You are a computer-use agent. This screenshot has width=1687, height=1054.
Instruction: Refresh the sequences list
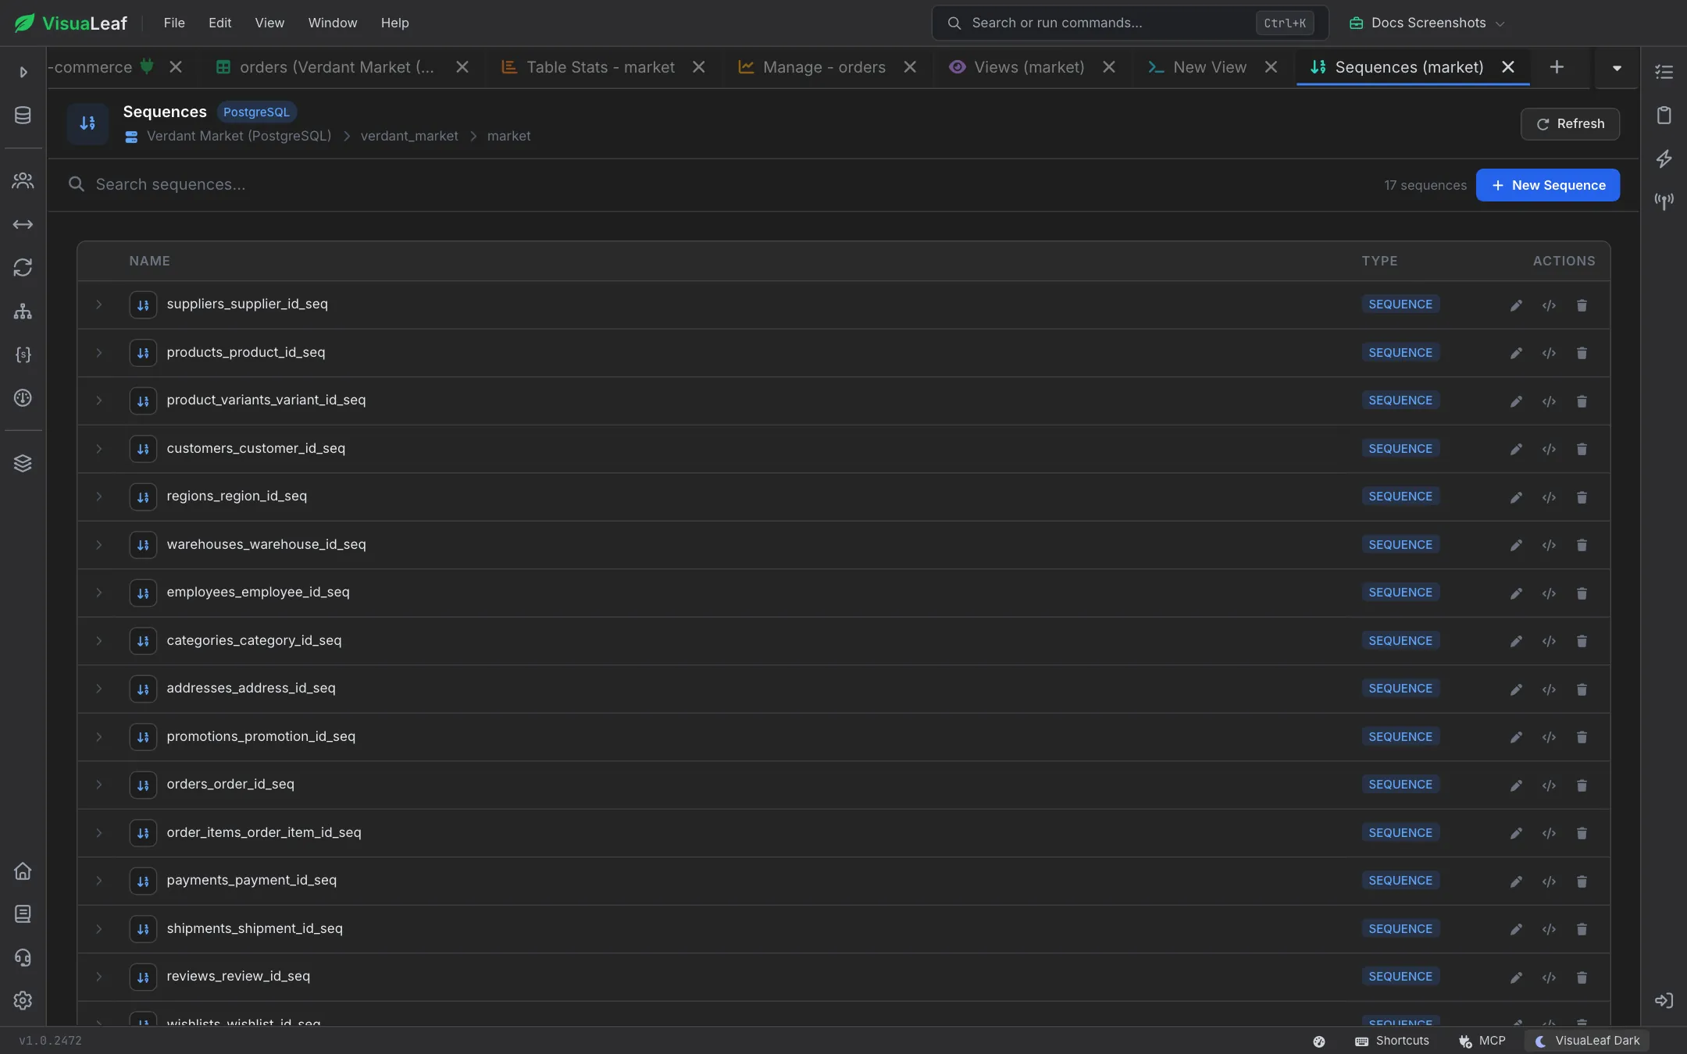(1570, 124)
